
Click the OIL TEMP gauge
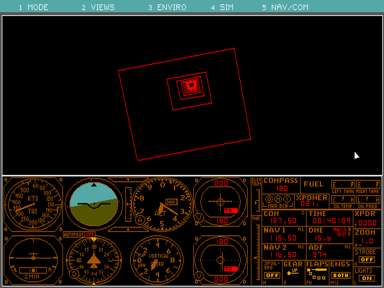coord(343,199)
